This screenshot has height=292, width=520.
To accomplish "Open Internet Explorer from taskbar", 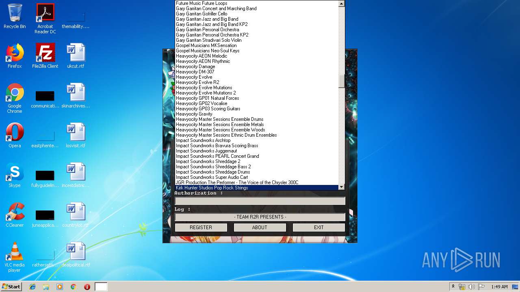I will point(32,287).
